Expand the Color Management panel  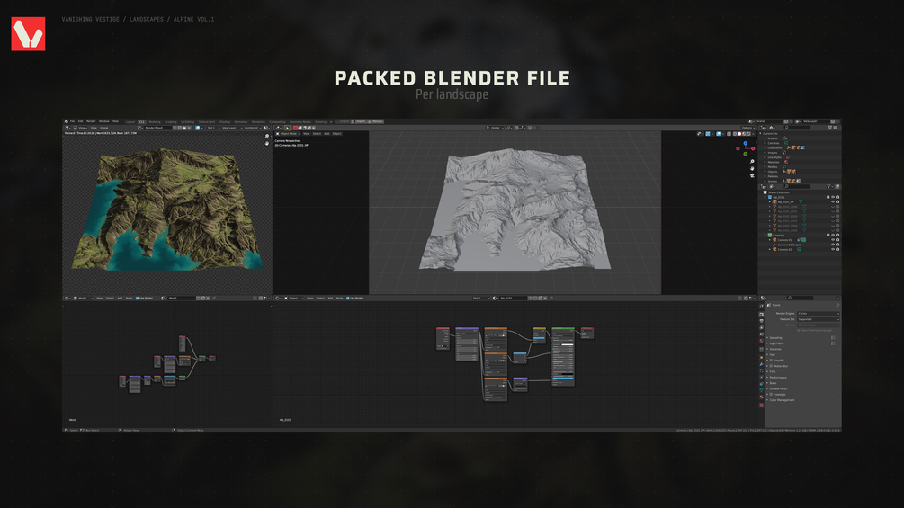pyautogui.click(x=766, y=400)
